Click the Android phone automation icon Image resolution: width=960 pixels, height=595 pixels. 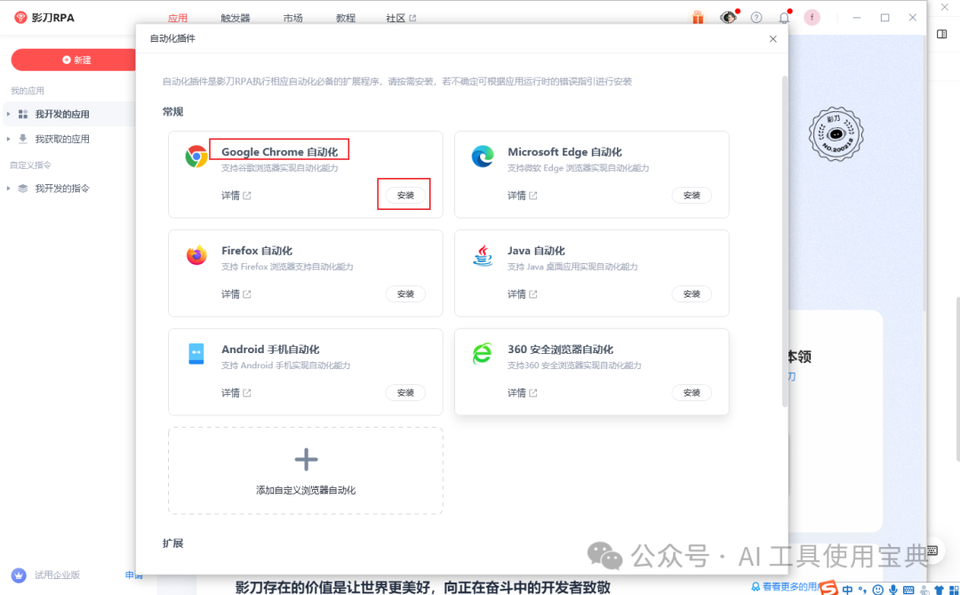point(196,354)
